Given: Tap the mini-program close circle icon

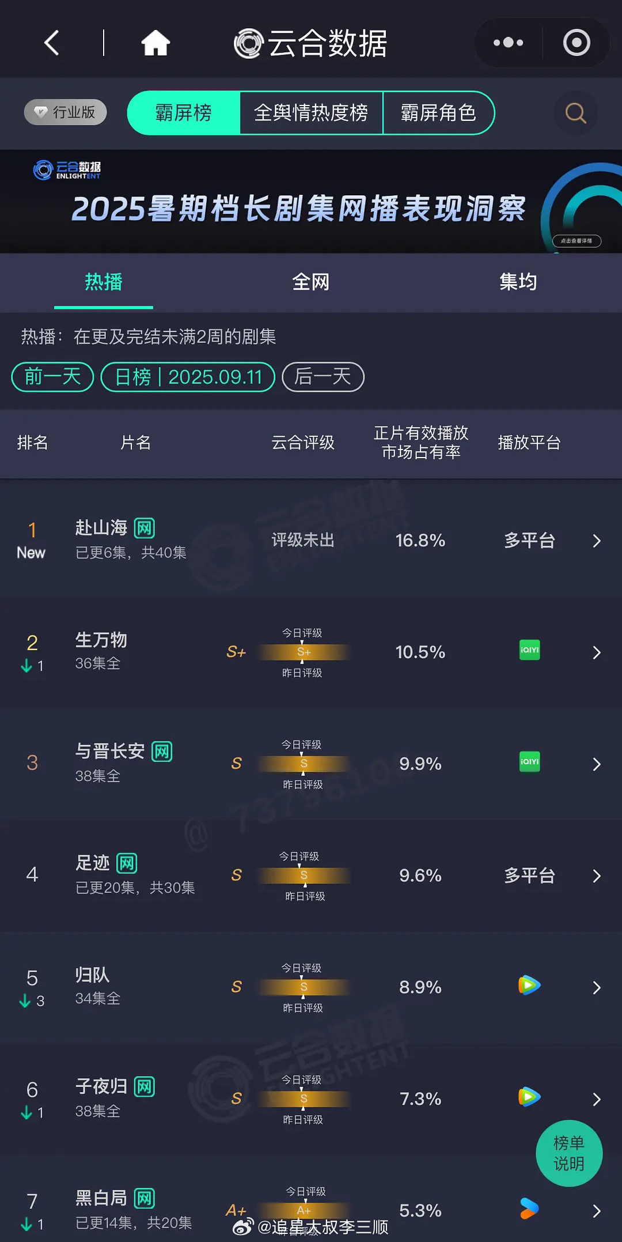Looking at the screenshot, I should tap(577, 43).
